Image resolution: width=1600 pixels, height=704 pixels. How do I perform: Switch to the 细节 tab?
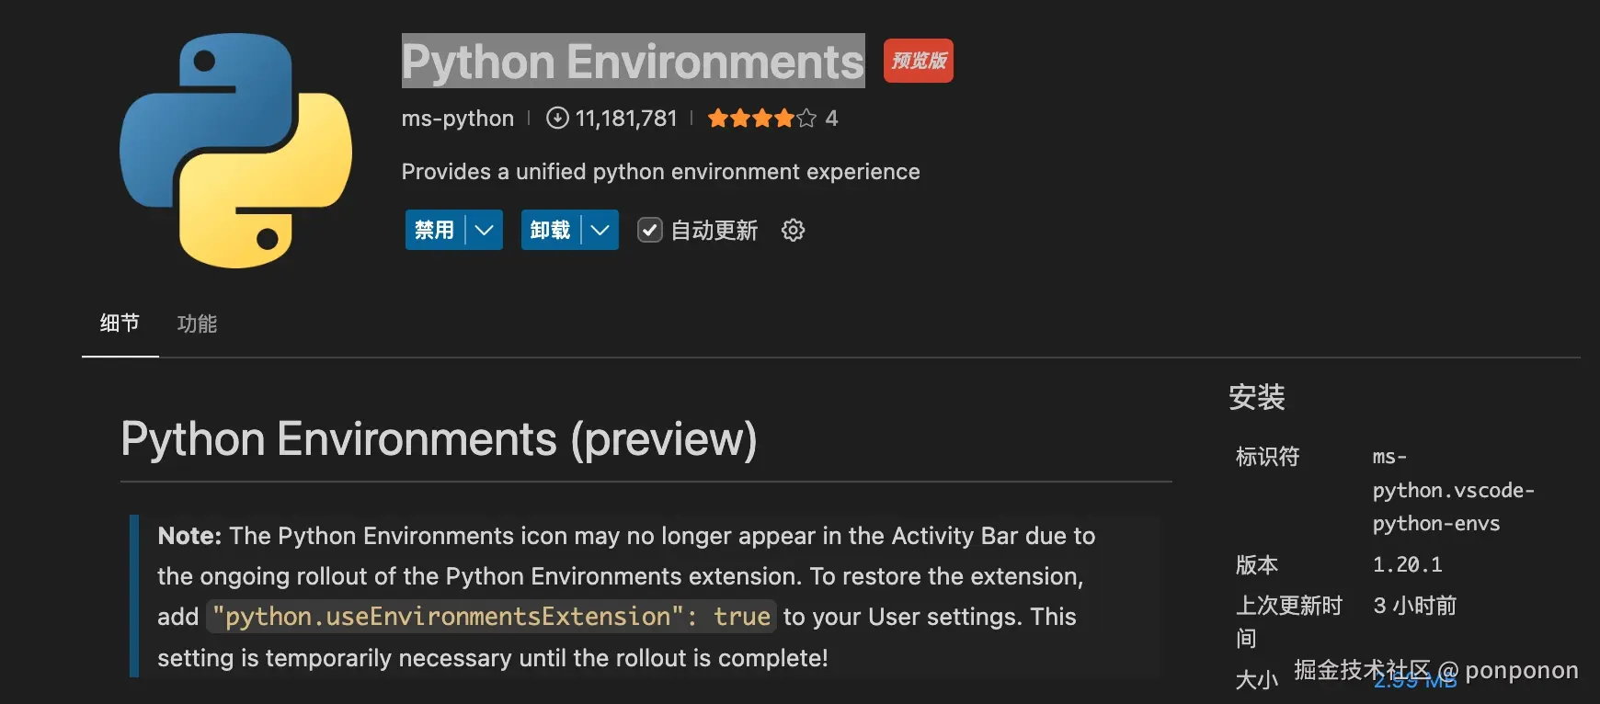tap(120, 324)
